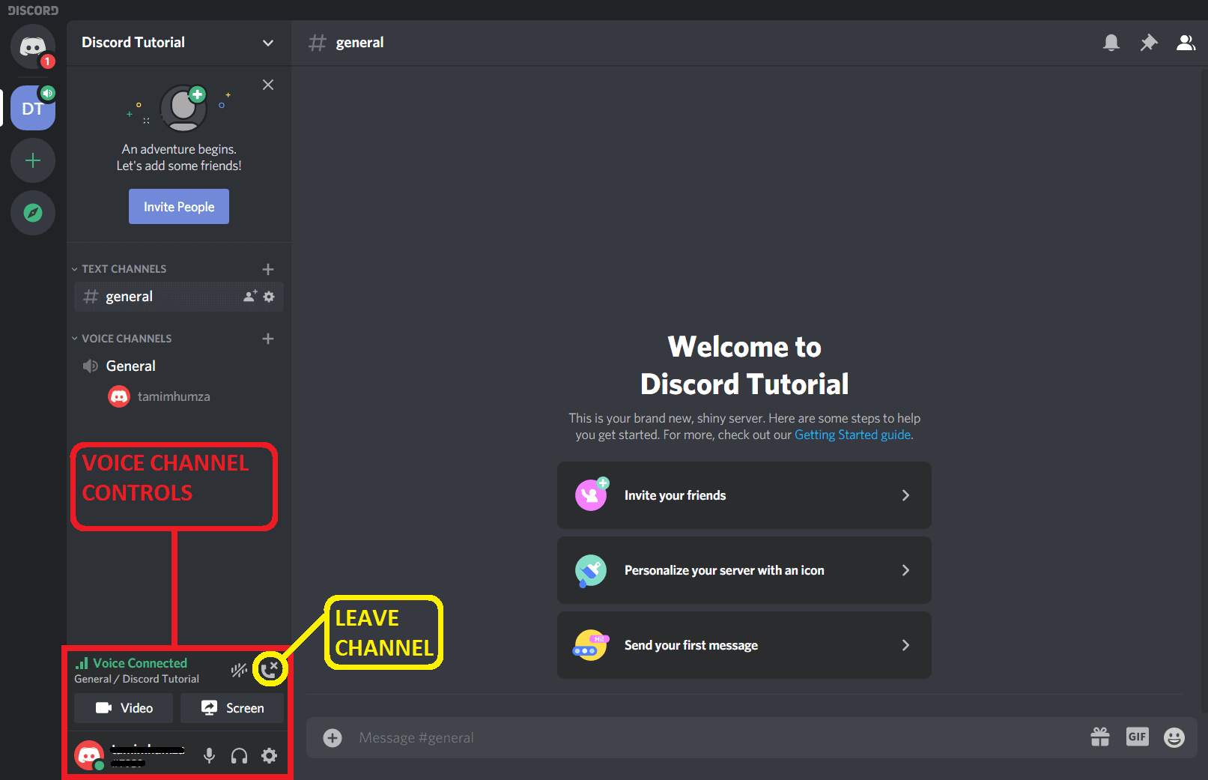Share Screen button
This screenshot has width=1208, height=780.
pos(232,708)
